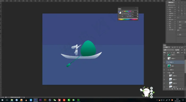Click the add layer mask icon

(x=172, y=89)
